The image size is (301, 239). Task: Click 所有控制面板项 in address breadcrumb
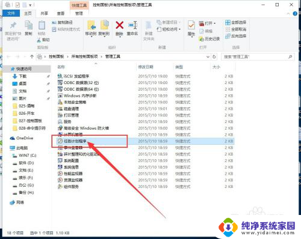point(84,56)
